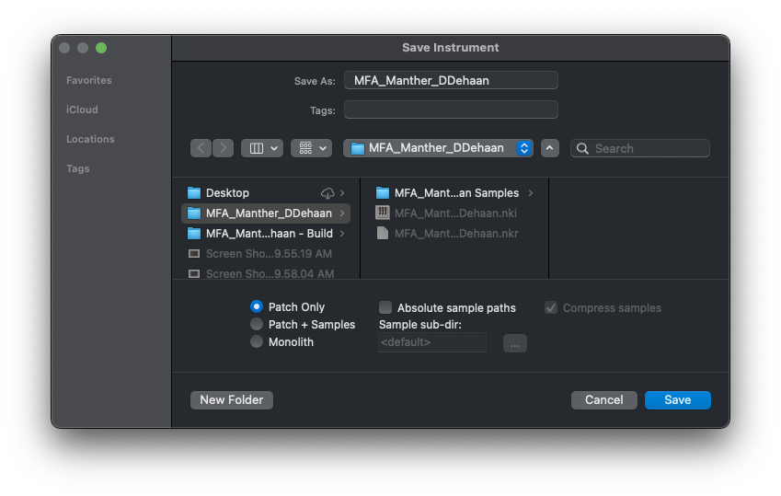Click the back navigation arrow
This screenshot has width=781, height=496.
click(201, 148)
